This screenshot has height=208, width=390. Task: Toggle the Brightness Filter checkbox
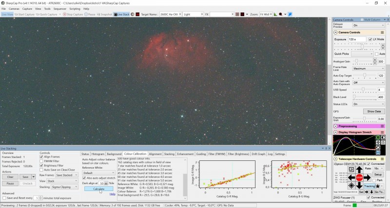tap(41, 165)
